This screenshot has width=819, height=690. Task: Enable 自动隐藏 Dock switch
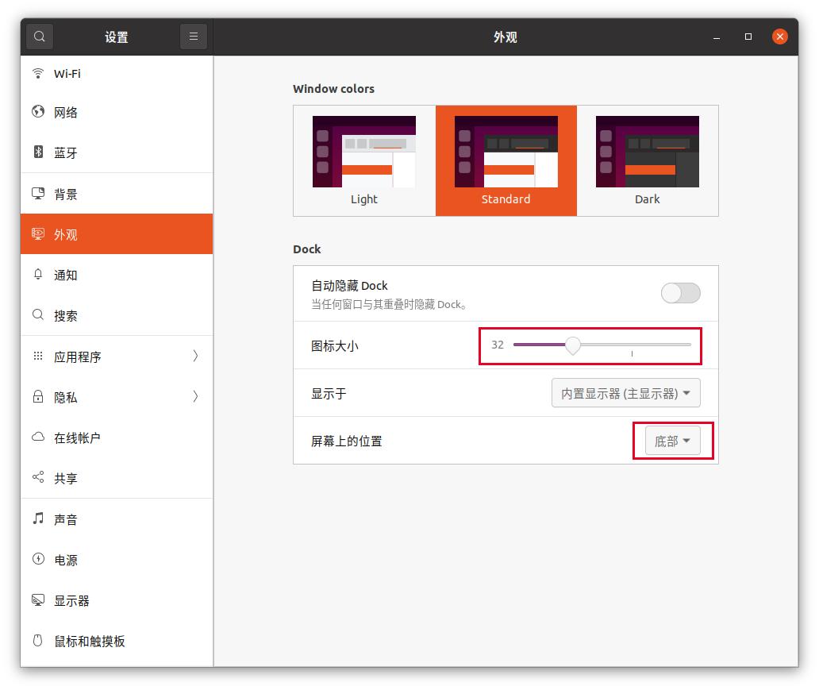point(680,293)
